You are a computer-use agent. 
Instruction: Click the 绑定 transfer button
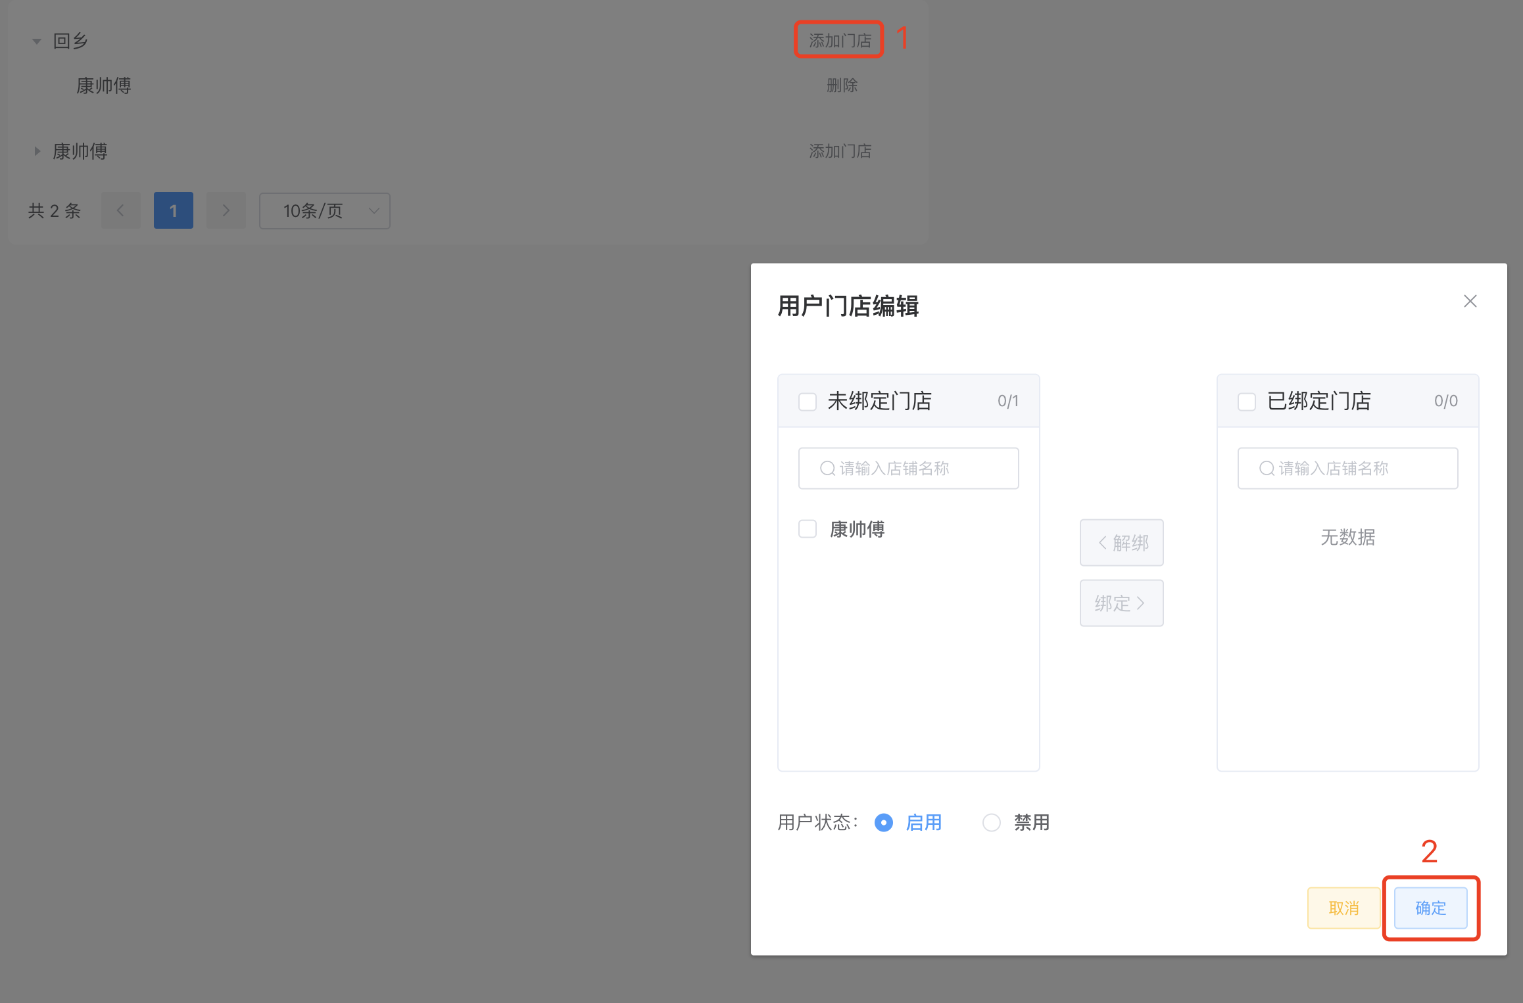pos(1121,603)
